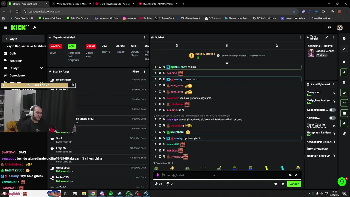350x197 pixels.
Task: Open Yayın Bağlantısı ve Anahtarı page
Action: pos(26,46)
